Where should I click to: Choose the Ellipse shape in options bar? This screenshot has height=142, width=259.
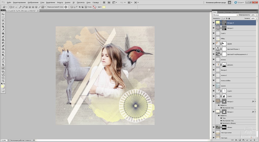click(x=33, y=7)
